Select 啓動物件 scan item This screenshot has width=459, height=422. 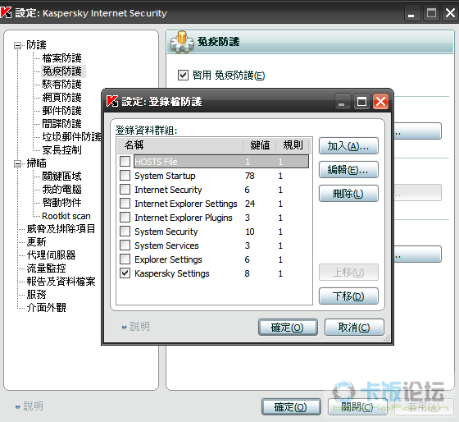point(61,202)
